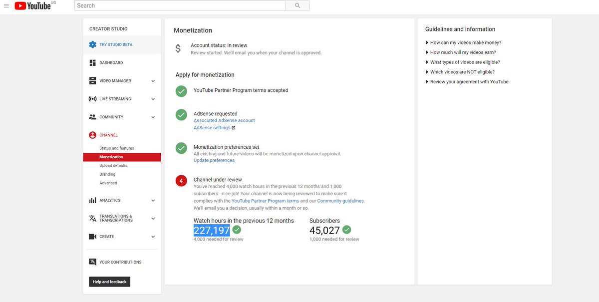
Task: Click green check beside AdSense requested
Action: point(181,114)
